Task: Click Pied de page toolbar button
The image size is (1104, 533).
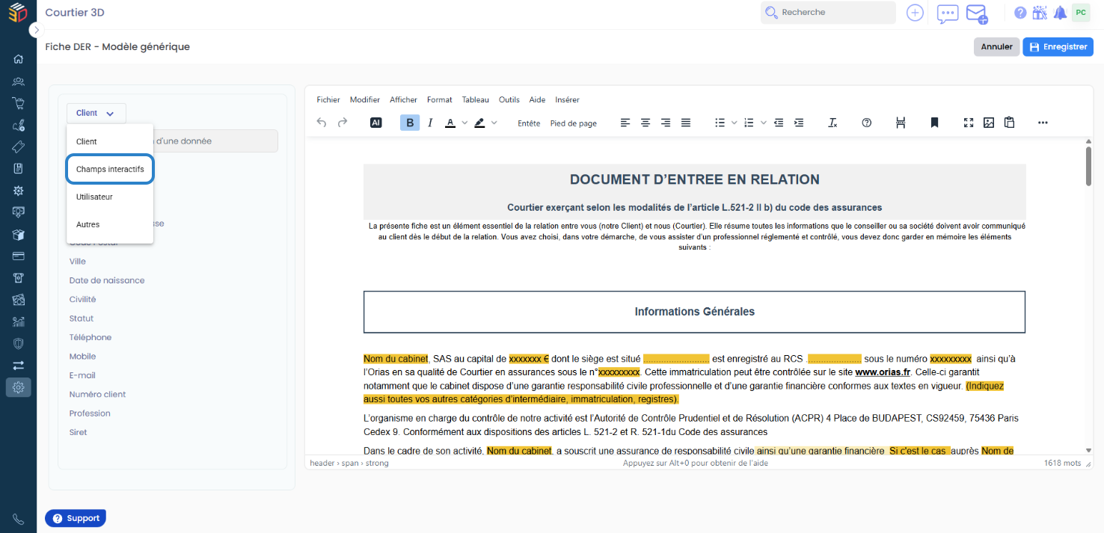Action: pos(574,123)
